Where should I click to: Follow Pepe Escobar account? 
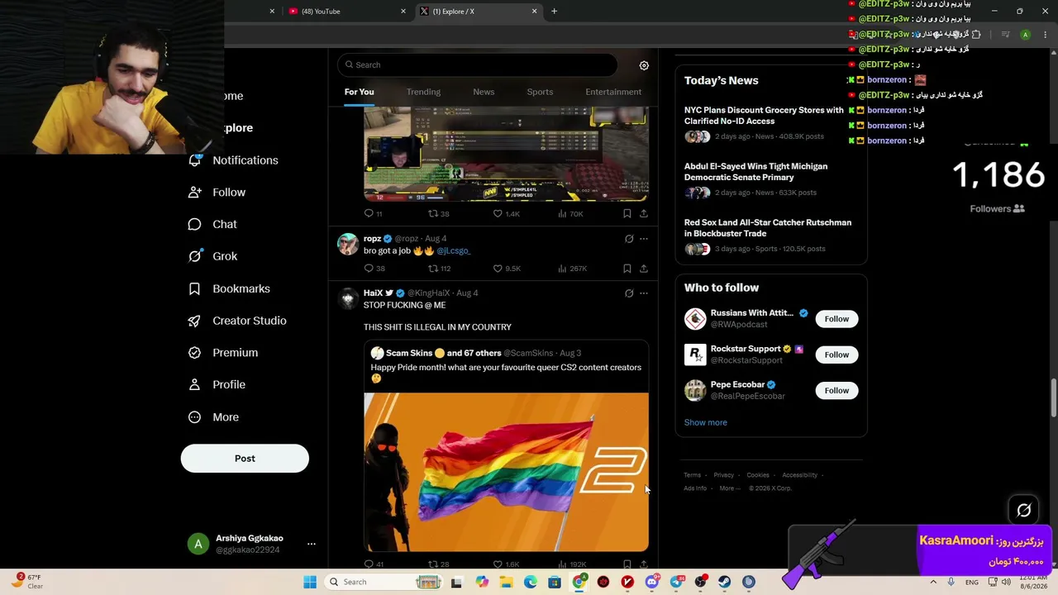836,390
